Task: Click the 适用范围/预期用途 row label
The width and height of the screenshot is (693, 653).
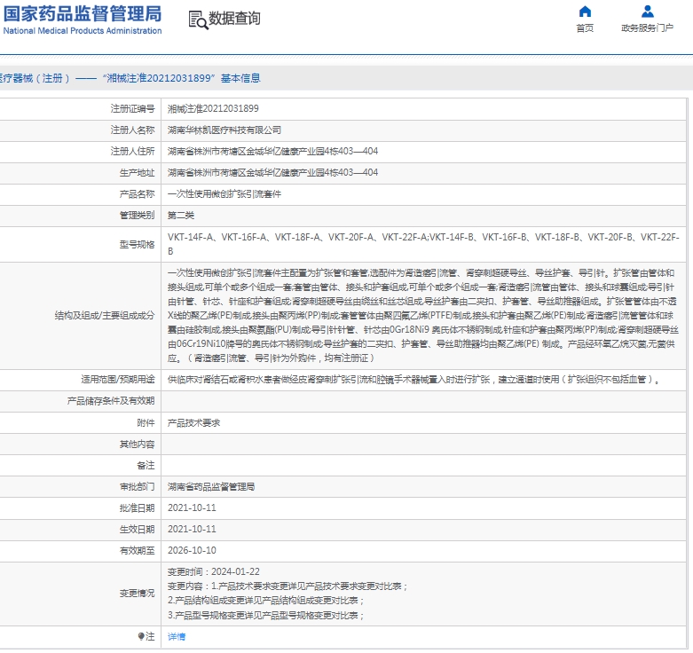Action: click(x=118, y=380)
